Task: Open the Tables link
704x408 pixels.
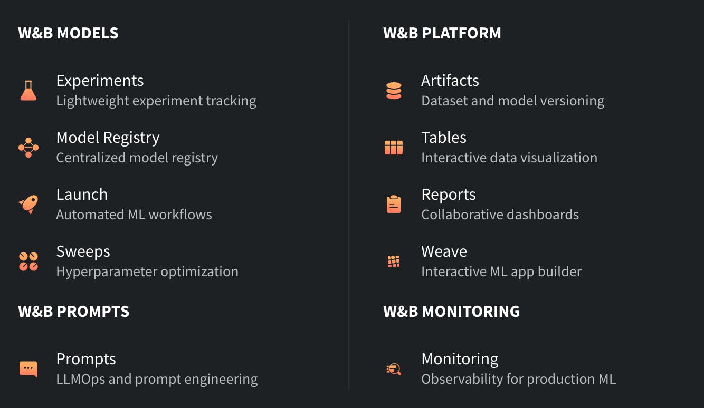Action: click(444, 138)
